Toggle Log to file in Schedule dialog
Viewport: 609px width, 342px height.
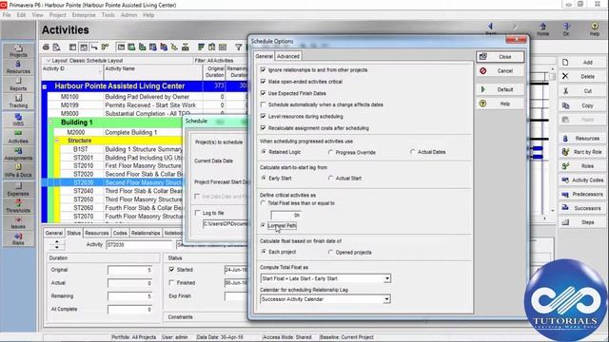197,213
